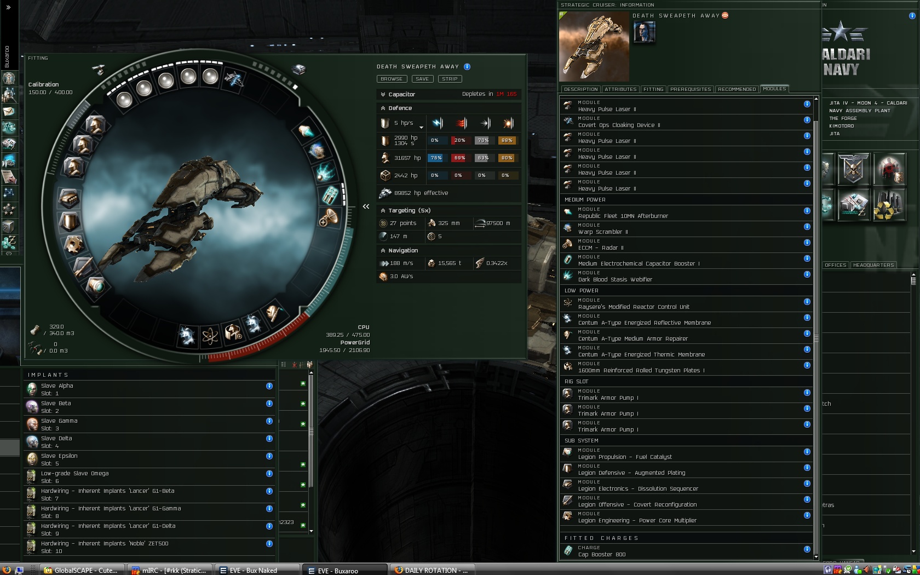
Task: Open the fitting info icon beside ship name
Action: point(467,67)
